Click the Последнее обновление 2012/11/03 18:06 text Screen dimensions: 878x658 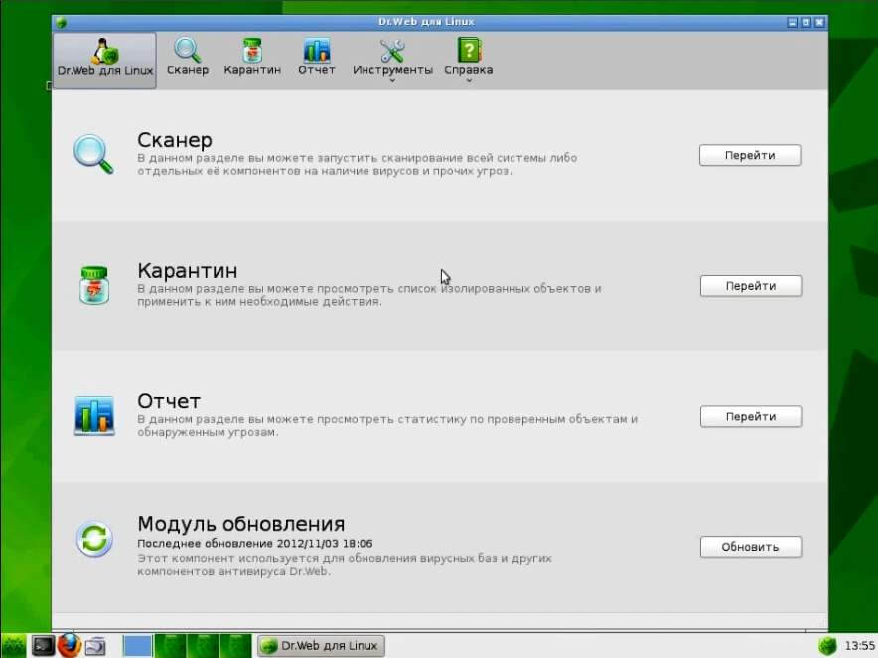click(255, 543)
